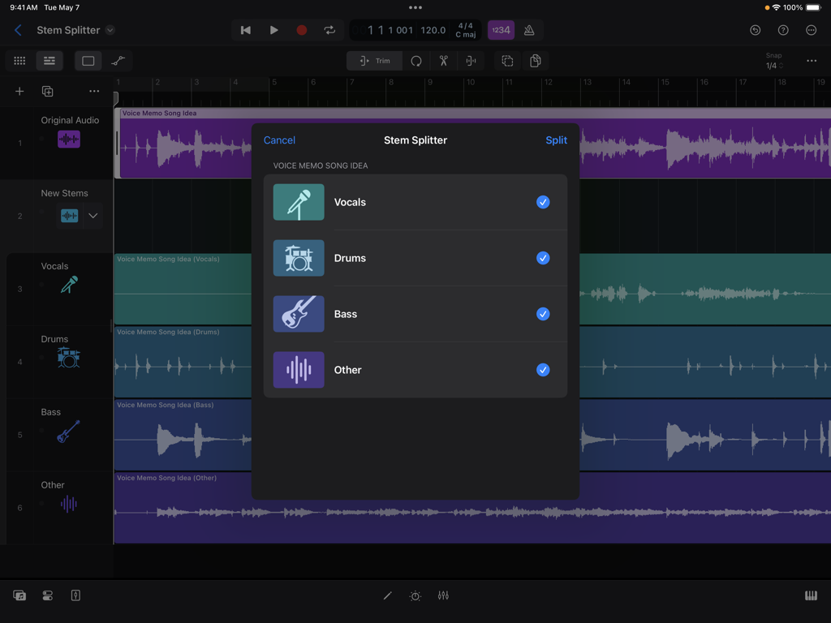
Task: Select the Bass guitar icon
Action: [x=299, y=314]
